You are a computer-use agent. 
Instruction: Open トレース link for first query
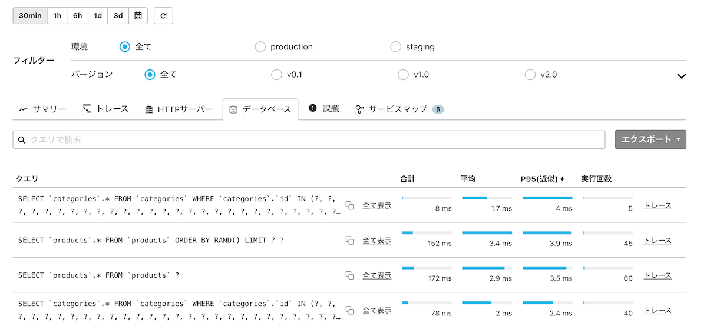tap(658, 205)
